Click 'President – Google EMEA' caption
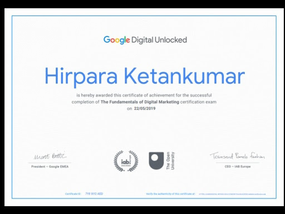Screen dimensions: 285x214 50,167
